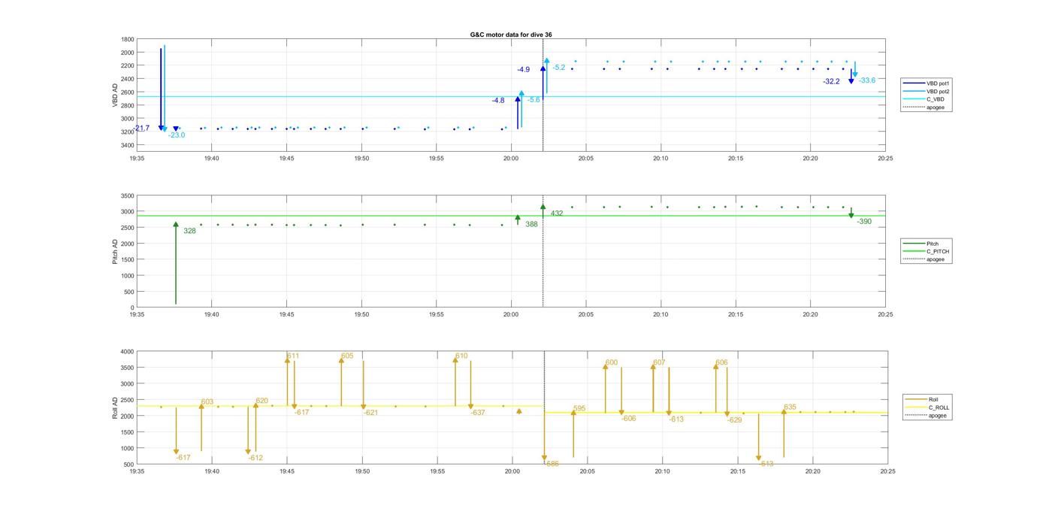This screenshot has height=521, width=1052.
Task: Click the '2600' tick on VBD axis
Action: pos(128,92)
